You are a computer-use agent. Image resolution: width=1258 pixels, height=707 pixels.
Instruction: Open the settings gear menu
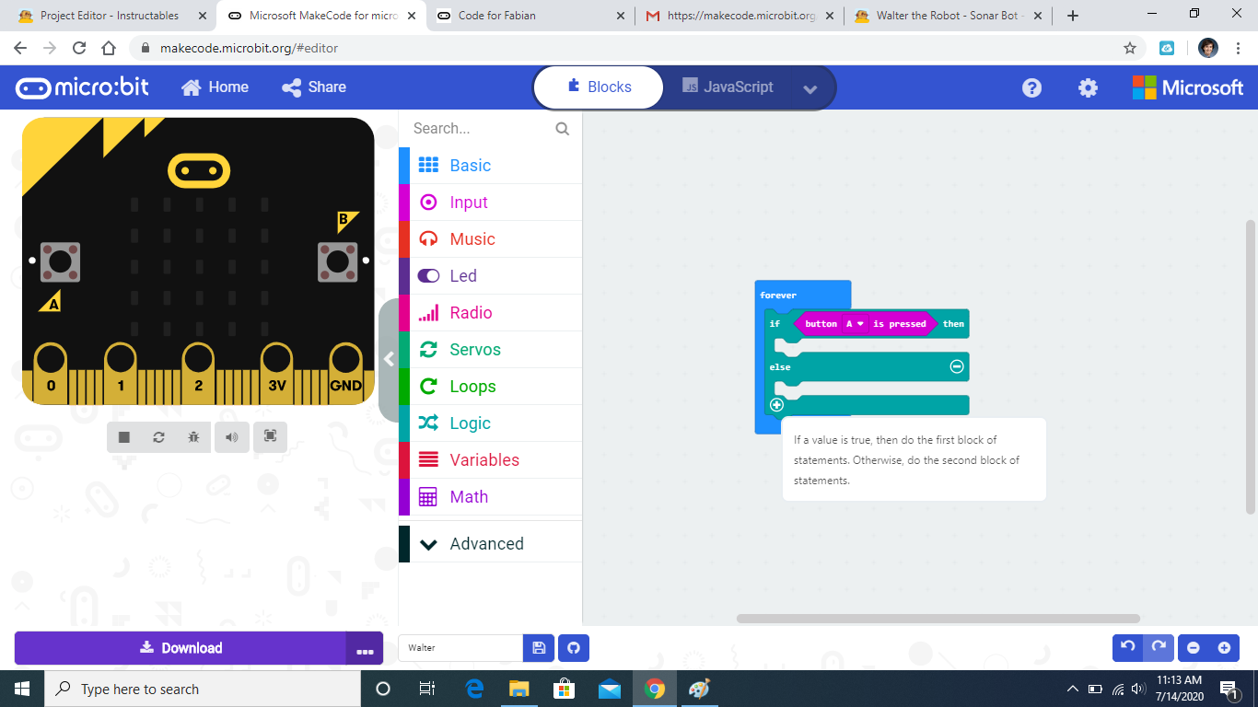pos(1088,87)
